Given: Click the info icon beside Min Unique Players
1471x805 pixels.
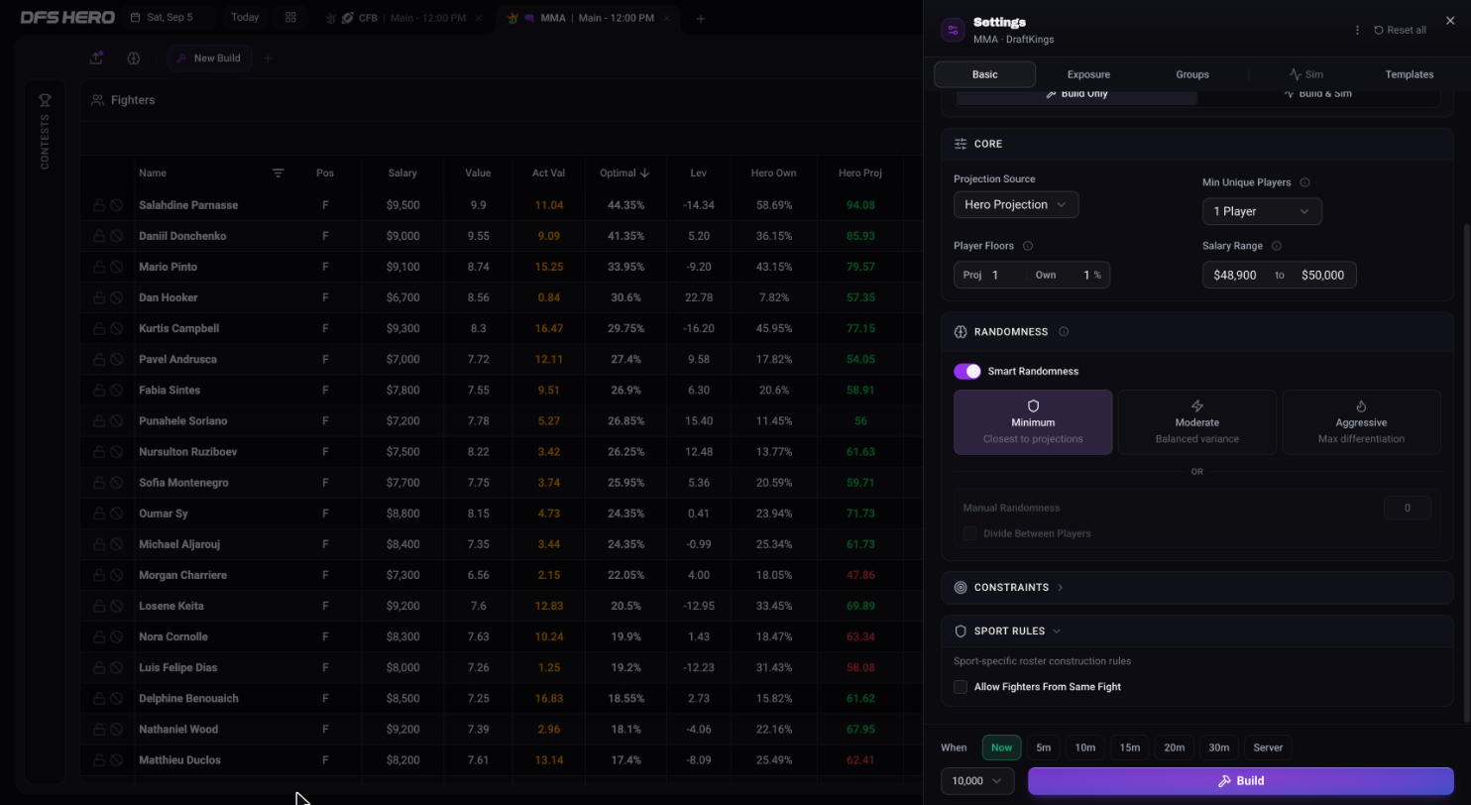Looking at the screenshot, I should point(1304,182).
